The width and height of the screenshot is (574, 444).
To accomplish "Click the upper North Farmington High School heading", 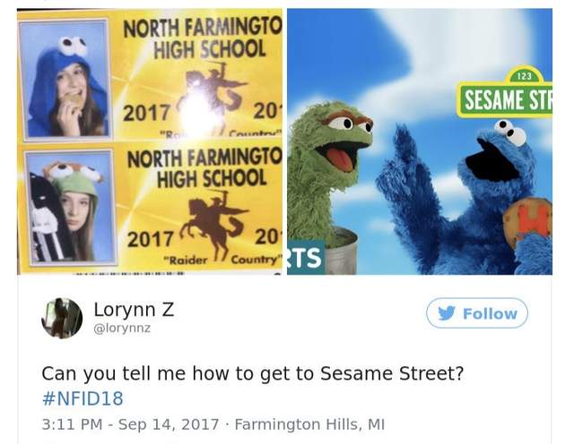I will pos(204,38).
